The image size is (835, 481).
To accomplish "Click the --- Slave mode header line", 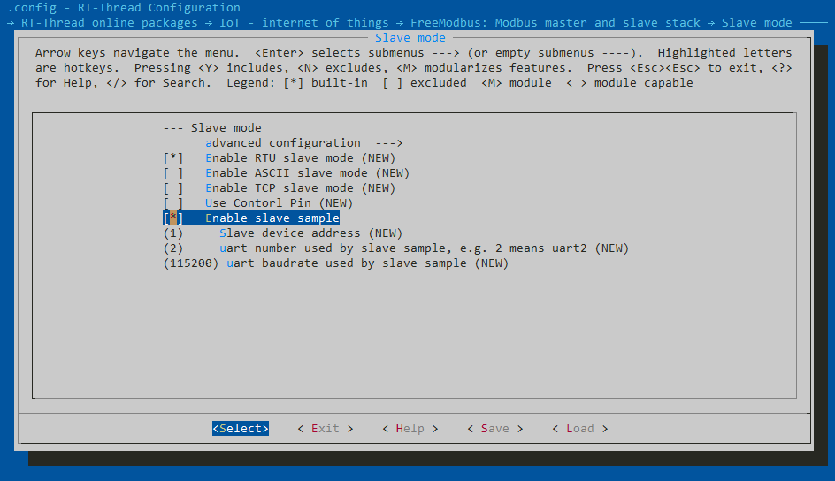I will [x=212, y=127].
